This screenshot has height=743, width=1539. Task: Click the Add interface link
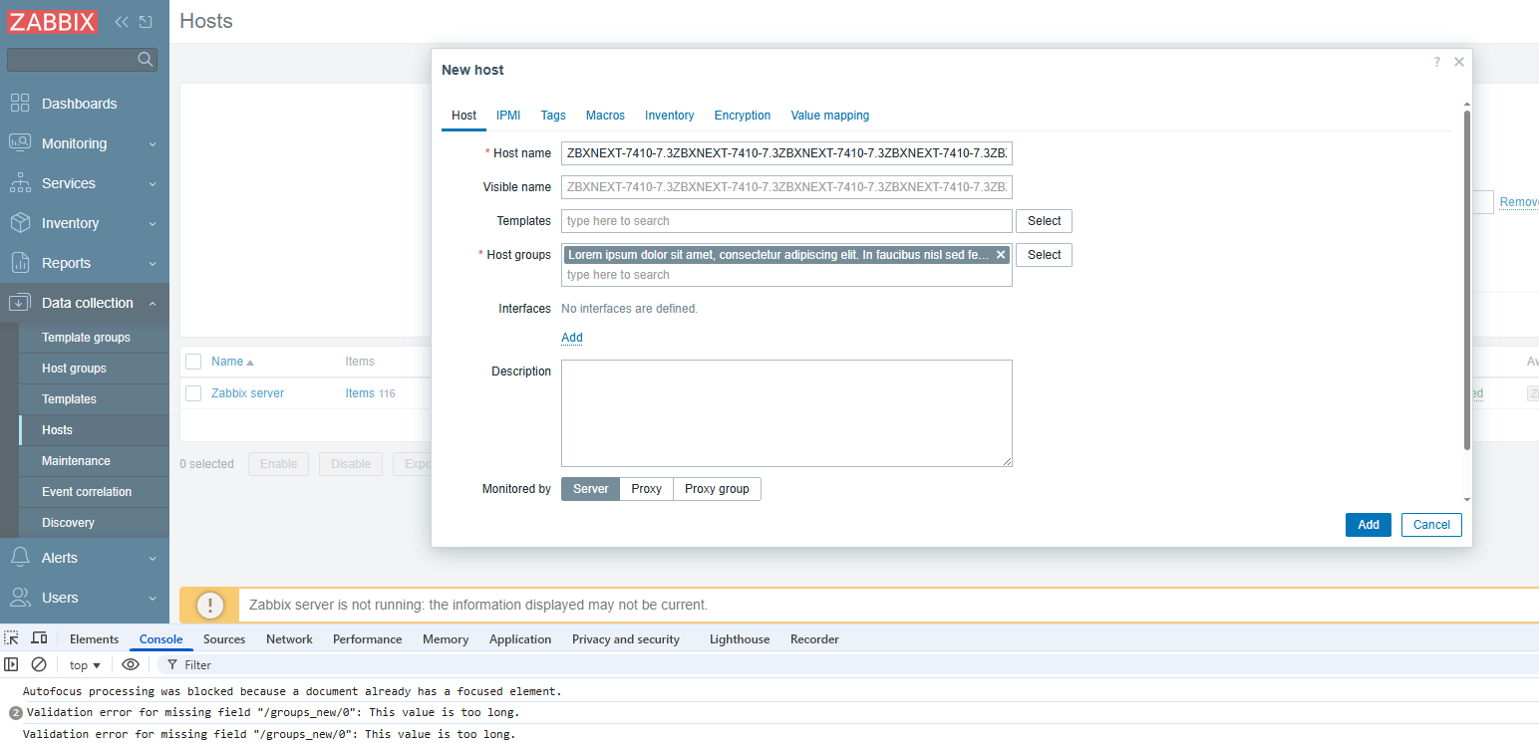tap(572, 338)
